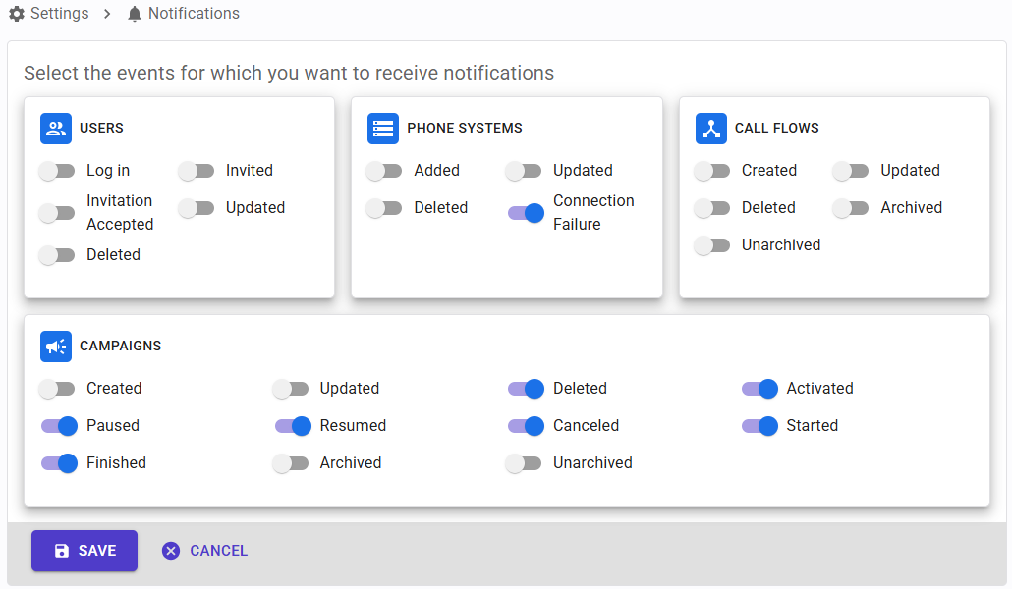Disable Connection Failure notifications
This screenshot has height=589, width=1012.
click(x=526, y=213)
